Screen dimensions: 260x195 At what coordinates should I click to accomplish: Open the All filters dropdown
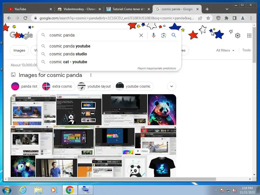225,50
